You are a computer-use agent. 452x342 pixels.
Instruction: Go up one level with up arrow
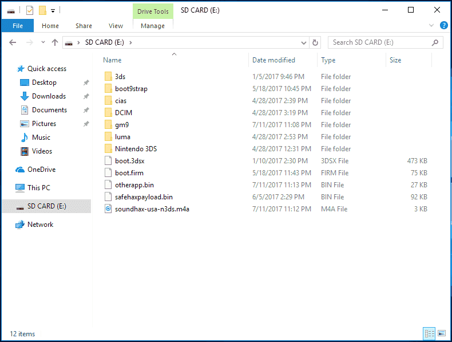pos(55,42)
